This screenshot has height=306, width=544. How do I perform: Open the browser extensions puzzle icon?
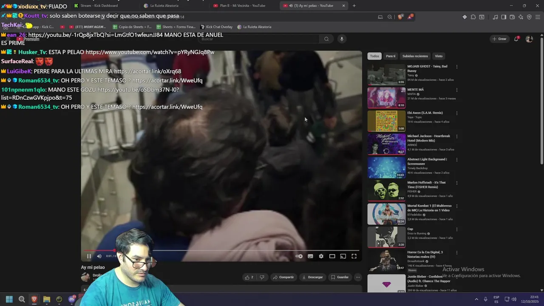click(473, 17)
